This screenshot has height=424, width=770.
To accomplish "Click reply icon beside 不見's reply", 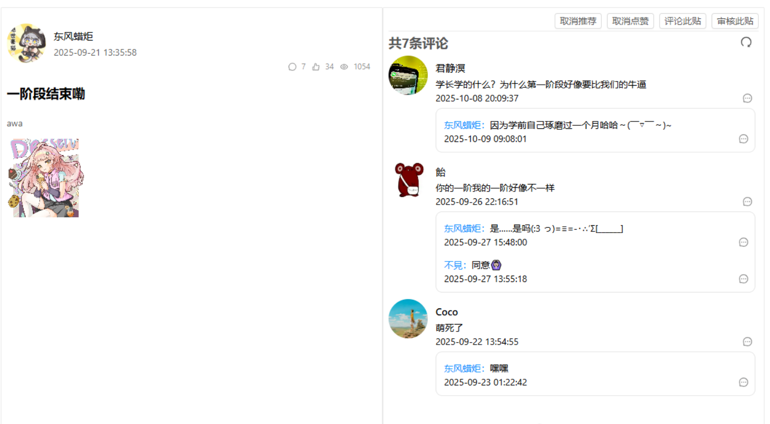I will click(x=743, y=279).
